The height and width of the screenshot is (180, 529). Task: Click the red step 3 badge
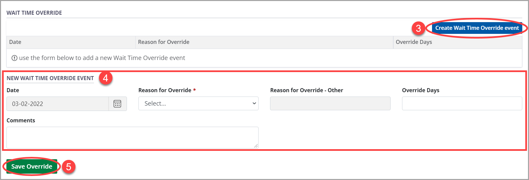(418, 28)
